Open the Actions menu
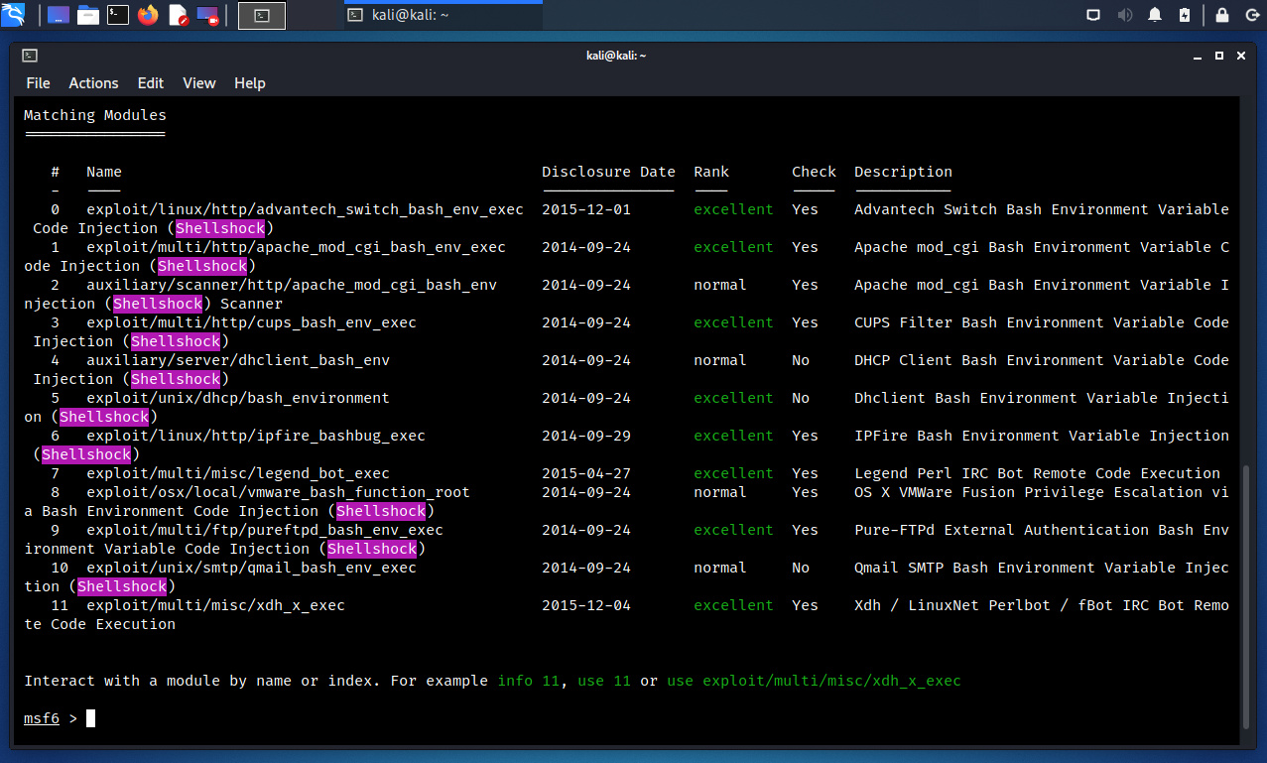 (x=93, y=83)
